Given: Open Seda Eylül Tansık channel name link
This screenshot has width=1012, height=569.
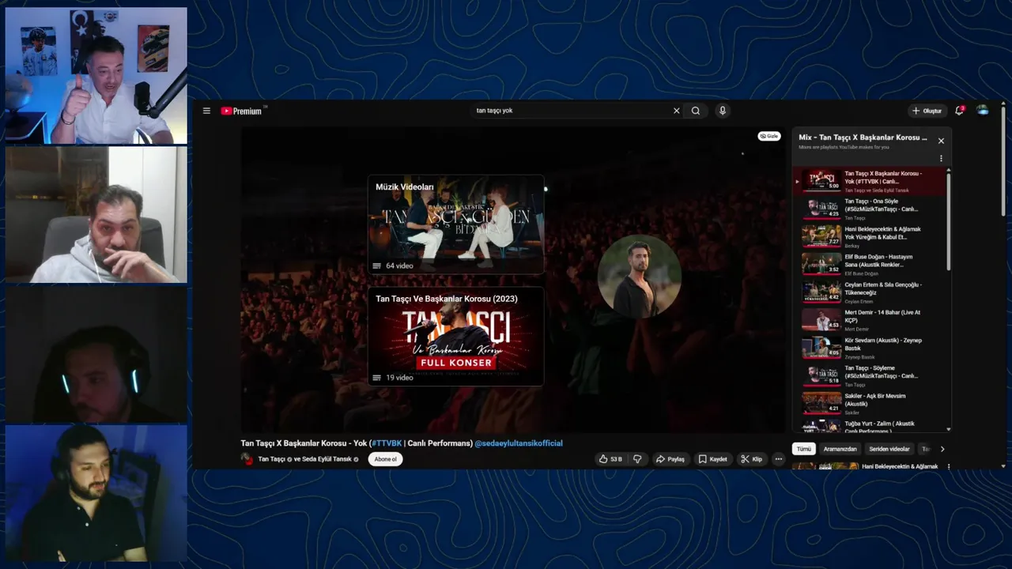Looking at the screenshot, I should pyautogui.click(x=327, y=459).
